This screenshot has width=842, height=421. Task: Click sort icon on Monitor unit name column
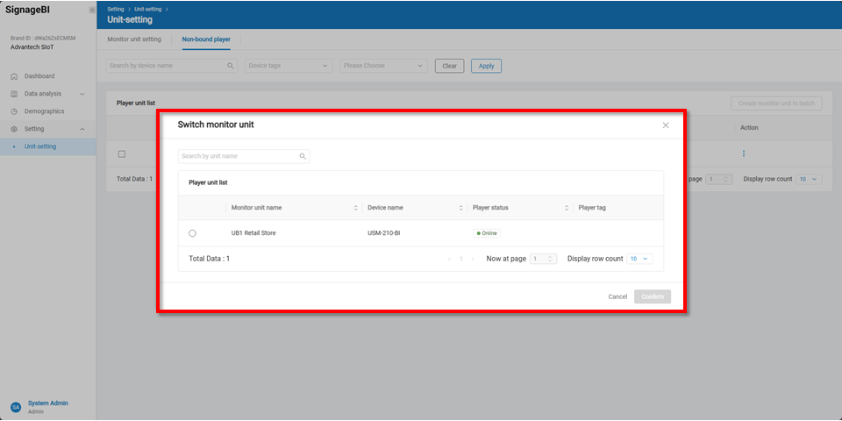[355, 208]
